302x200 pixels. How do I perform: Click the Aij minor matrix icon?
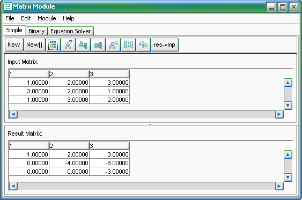(83, 45)
